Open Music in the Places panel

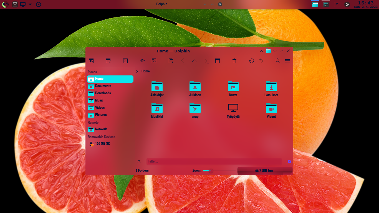click(x=110, y=100)
